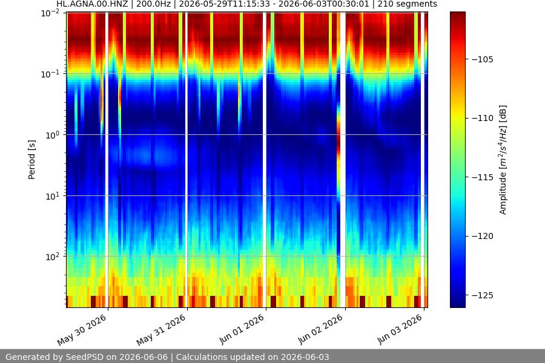Click the 'May 31 2026' date label
The height and width of the screenshot is (363, 545).
[161, 330]
